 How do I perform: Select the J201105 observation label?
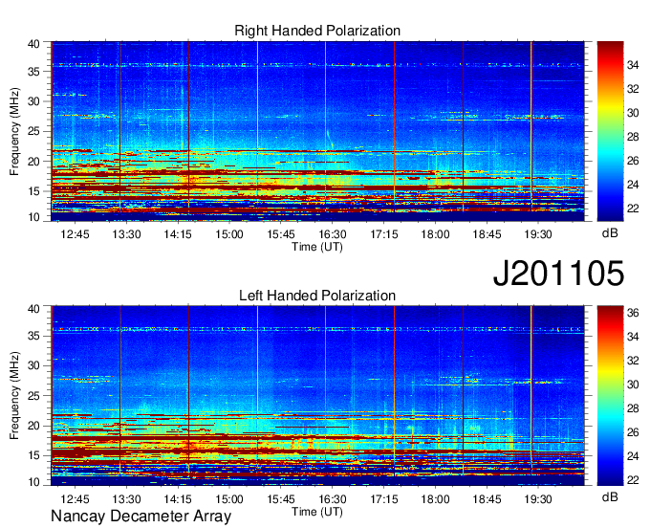[558, 273]
